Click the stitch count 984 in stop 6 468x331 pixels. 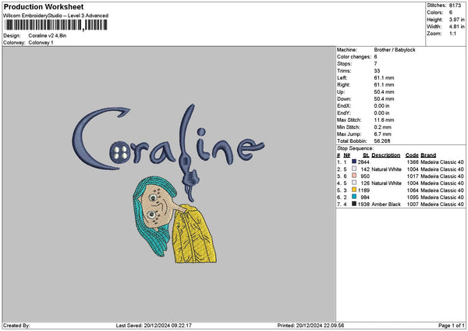coord(365,198)
